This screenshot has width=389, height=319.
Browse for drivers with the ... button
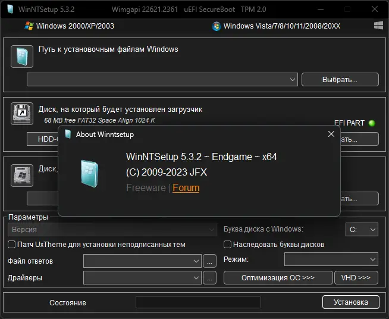pyautogui.click(x=209, y=277)
